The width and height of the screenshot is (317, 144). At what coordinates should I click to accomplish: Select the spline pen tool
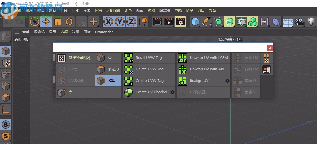point(207,22)
